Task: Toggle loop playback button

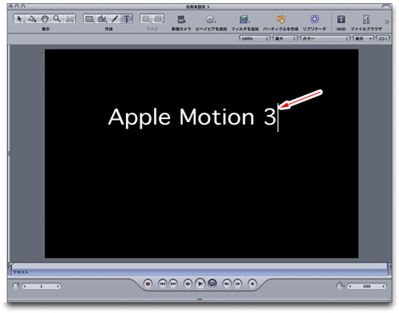Action: [212, 283]
